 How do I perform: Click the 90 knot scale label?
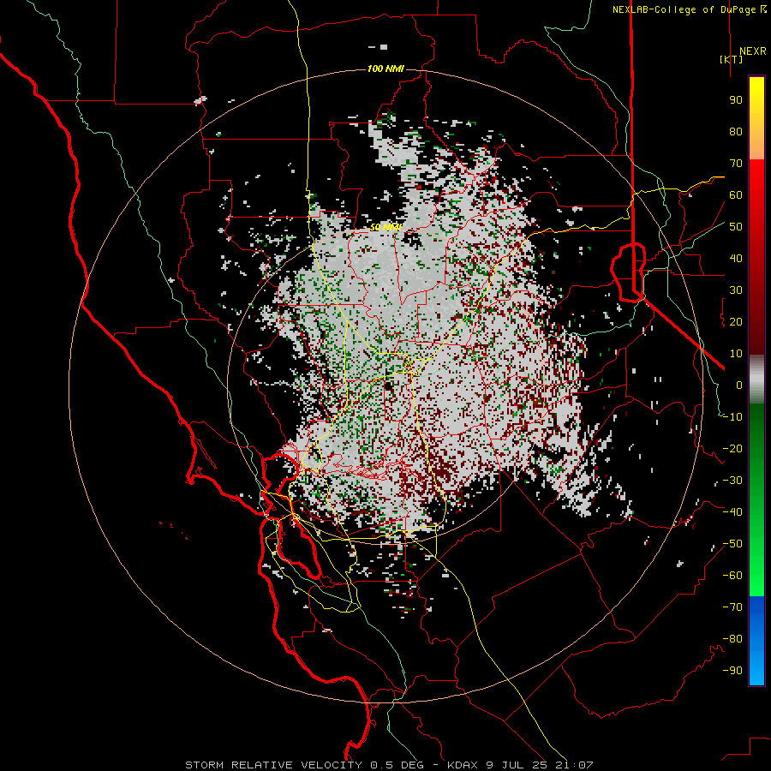click(736, 100)
